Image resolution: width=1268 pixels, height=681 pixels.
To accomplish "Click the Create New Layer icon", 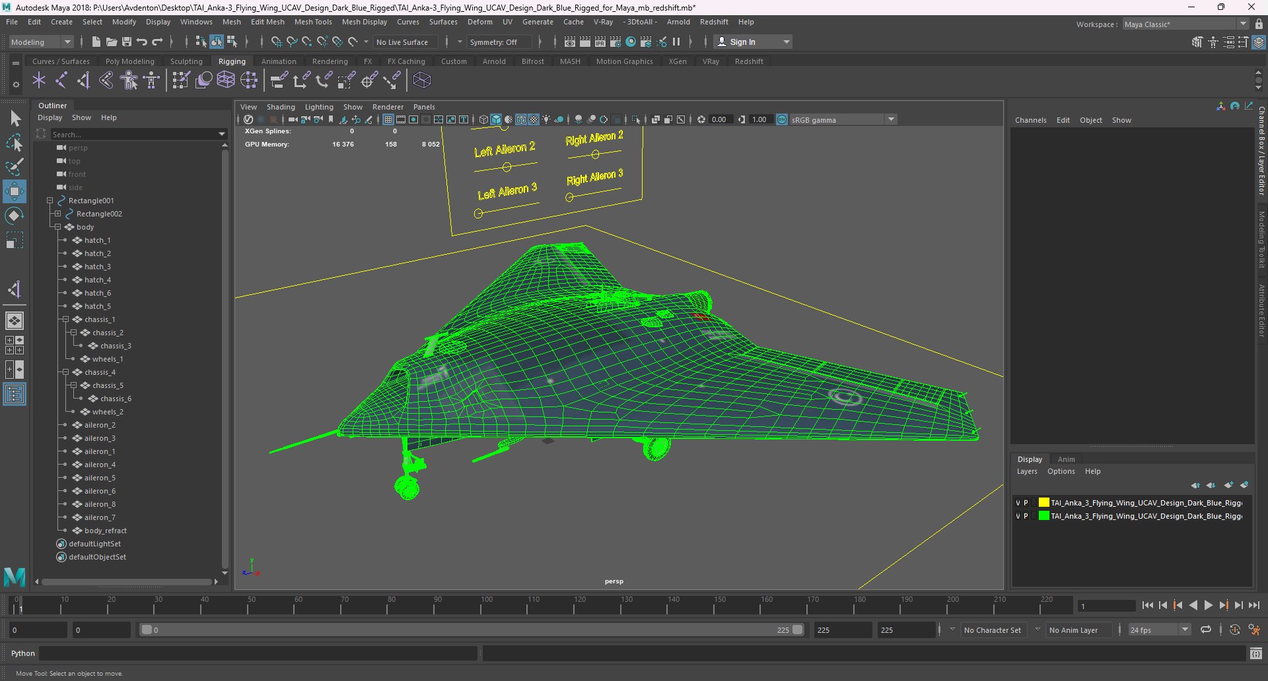I will pos(1228,485).
